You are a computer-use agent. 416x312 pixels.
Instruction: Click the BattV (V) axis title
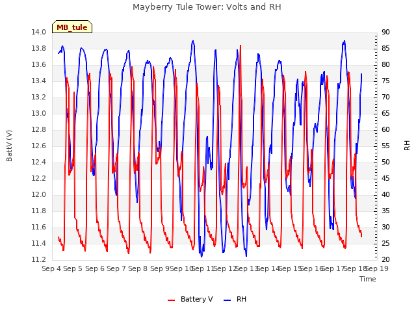pos(9,146)
